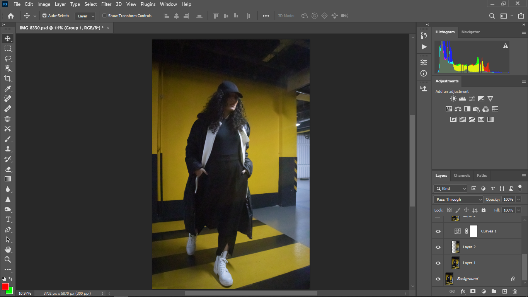Go to the Home screen icon

(x=11, y=16)
